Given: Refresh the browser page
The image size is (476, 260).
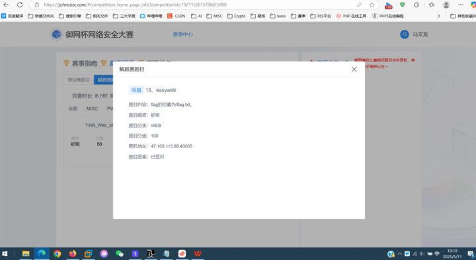Looking at the screenshot, I should 20,5.
